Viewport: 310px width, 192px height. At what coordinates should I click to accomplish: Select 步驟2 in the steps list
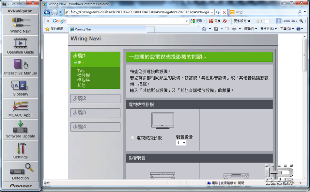click(x=95, y=99)
